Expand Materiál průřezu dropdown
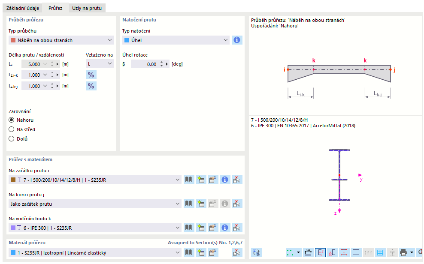 point(177,253)
